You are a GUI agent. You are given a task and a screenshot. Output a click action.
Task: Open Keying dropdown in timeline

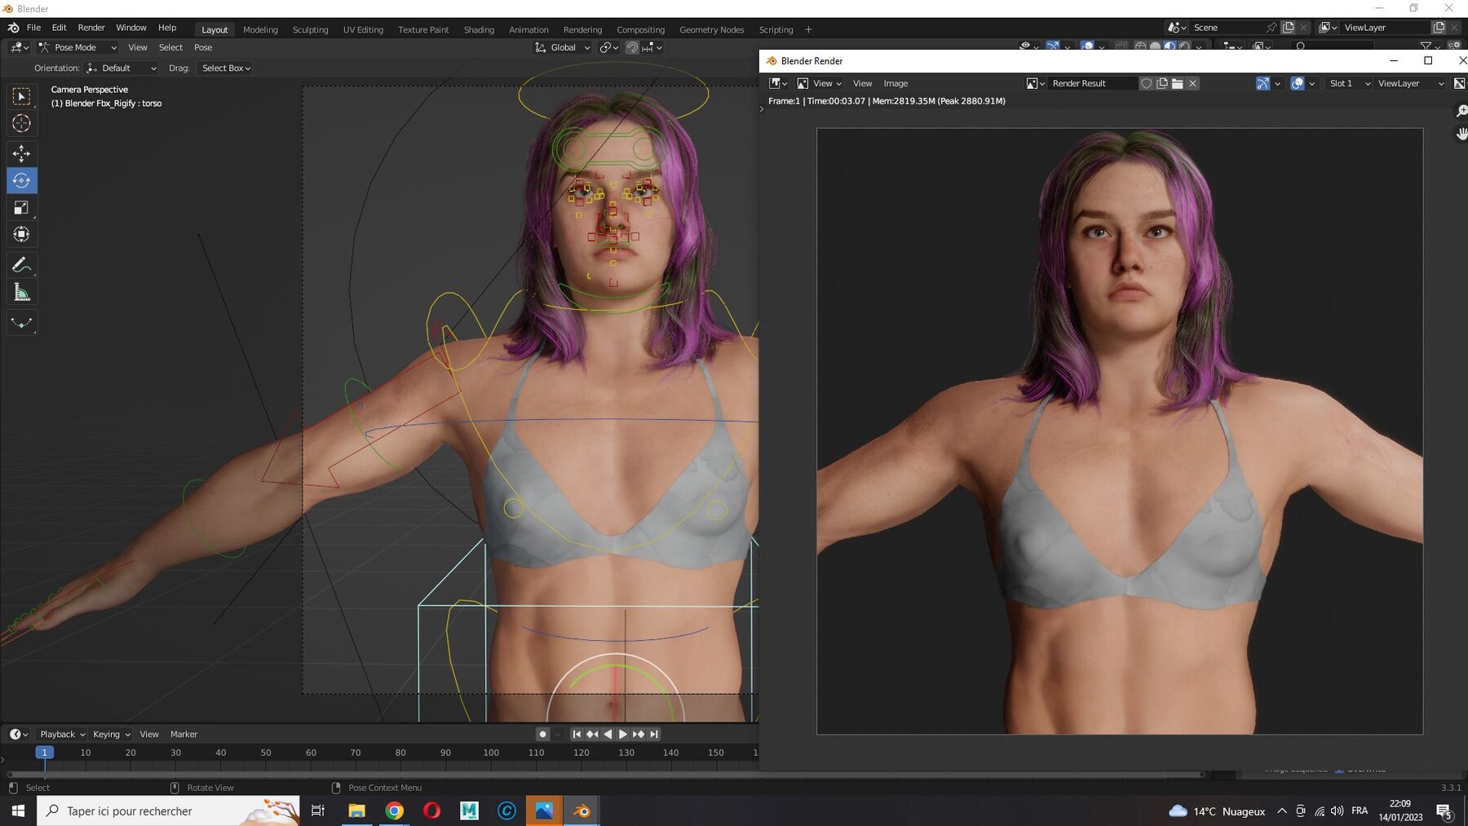click(x=112, y=734)
